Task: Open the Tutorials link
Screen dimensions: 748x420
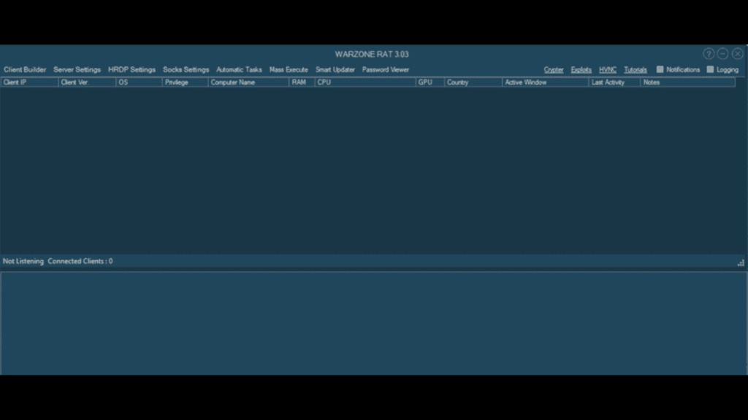Action: 636,69
